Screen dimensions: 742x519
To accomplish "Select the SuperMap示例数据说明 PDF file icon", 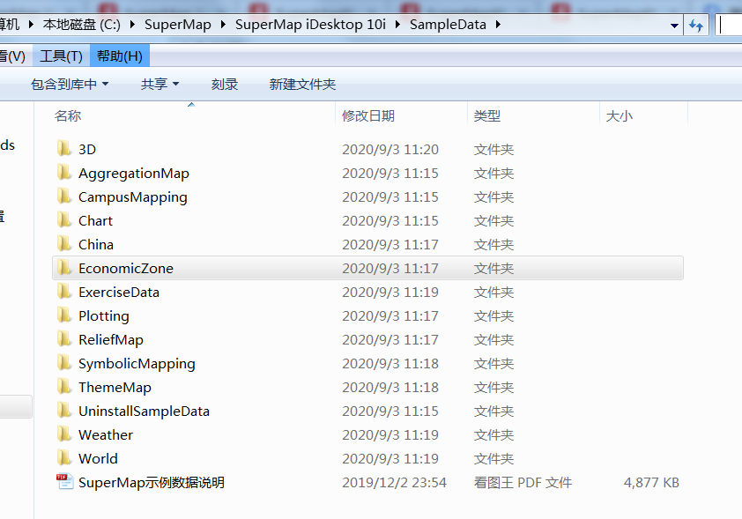I will 65,482.
